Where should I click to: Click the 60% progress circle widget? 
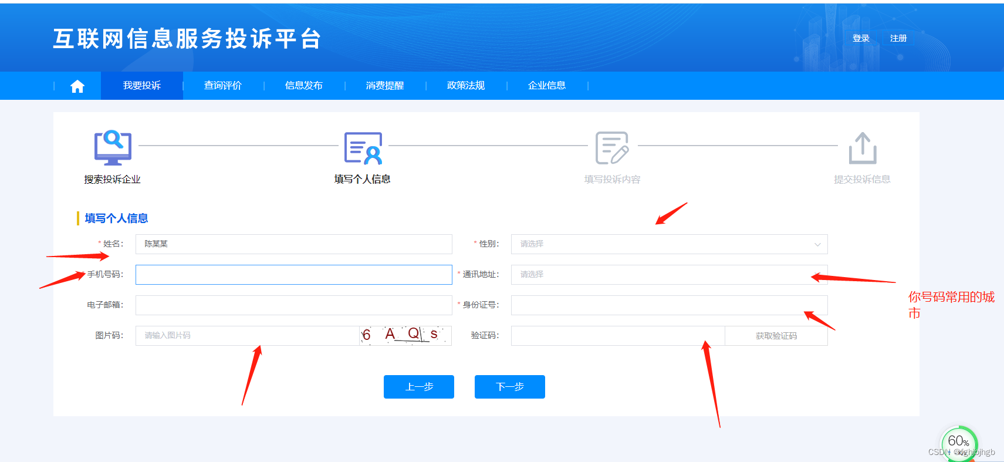[958, 443]
